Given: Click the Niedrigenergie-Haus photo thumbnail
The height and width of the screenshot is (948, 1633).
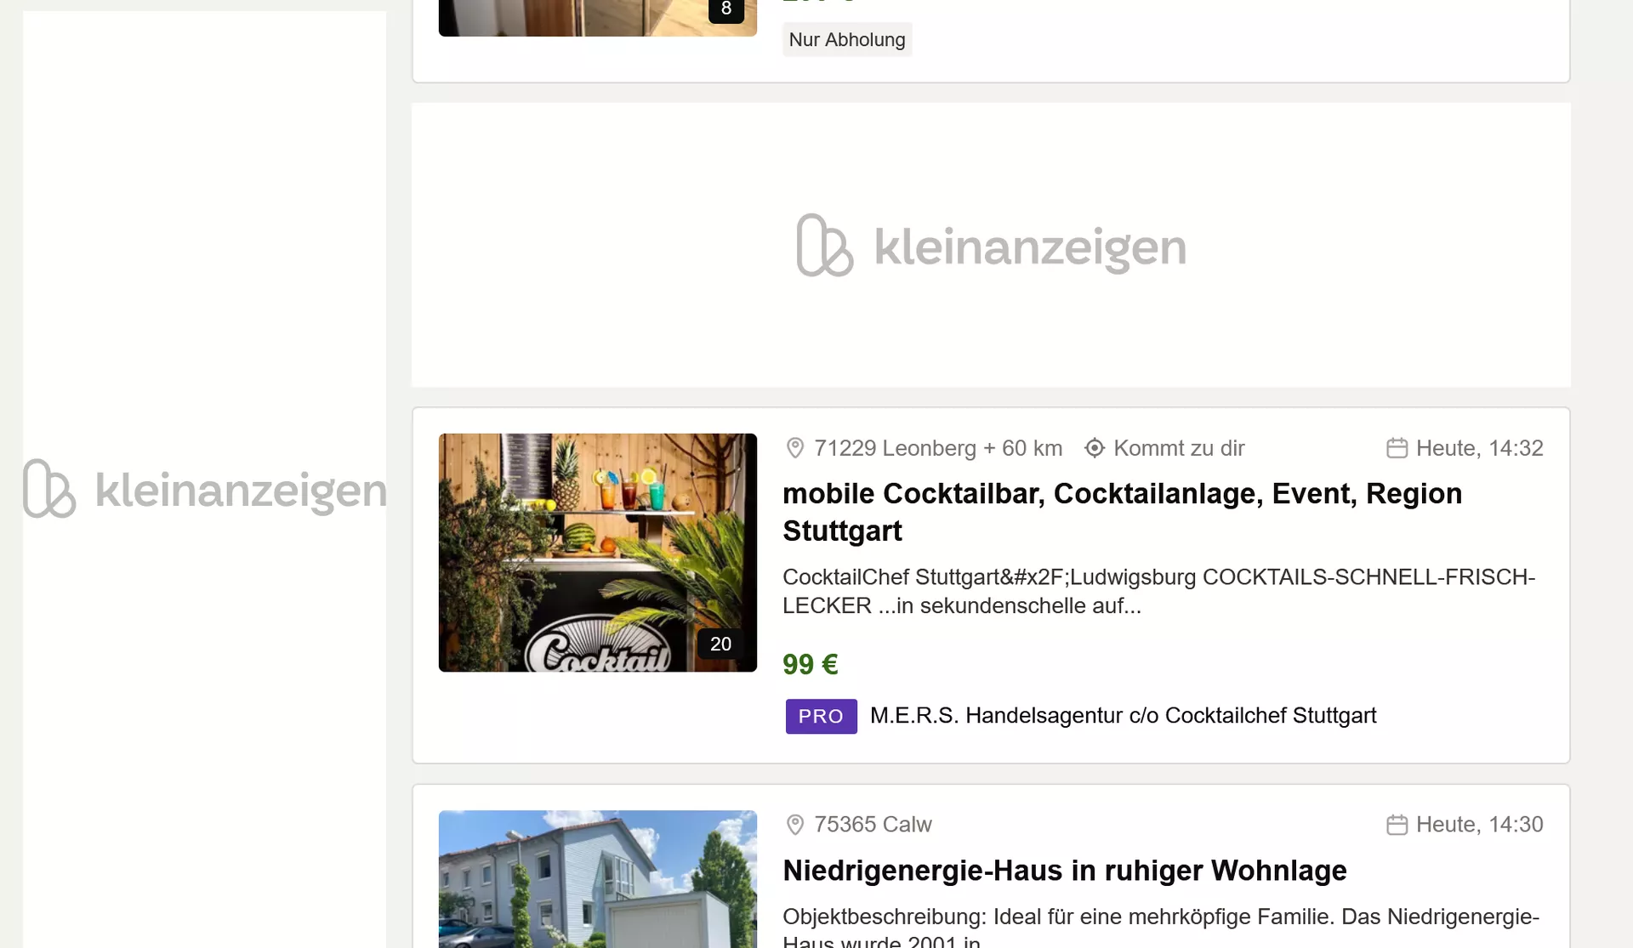Looking at the screenshot, I should tap(597, 879).
